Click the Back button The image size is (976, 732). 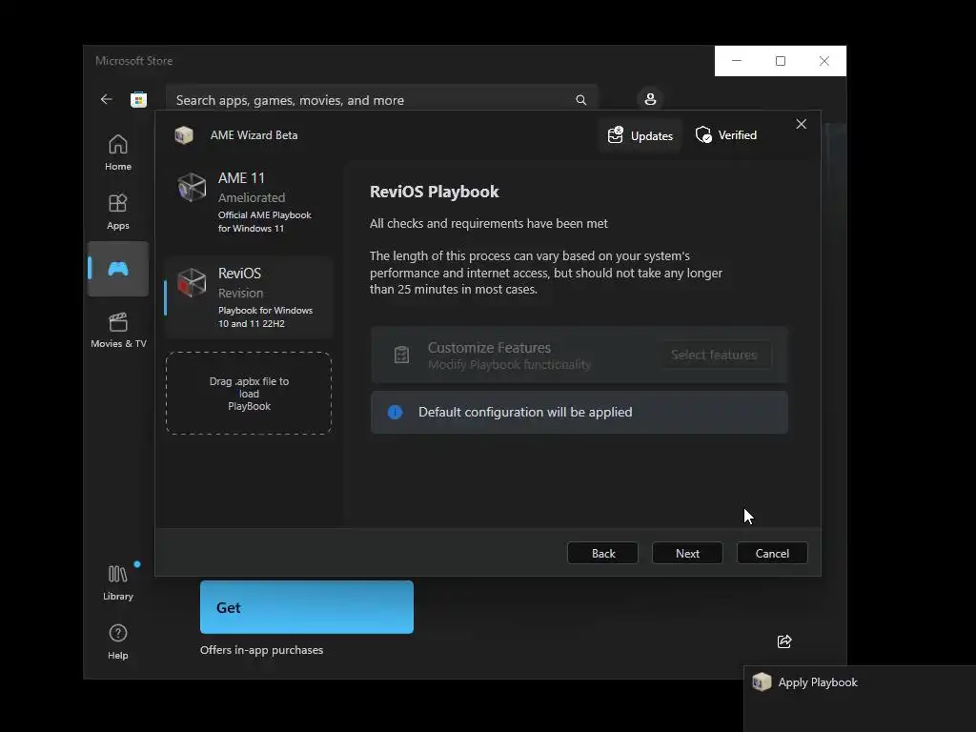pos(602,554)
